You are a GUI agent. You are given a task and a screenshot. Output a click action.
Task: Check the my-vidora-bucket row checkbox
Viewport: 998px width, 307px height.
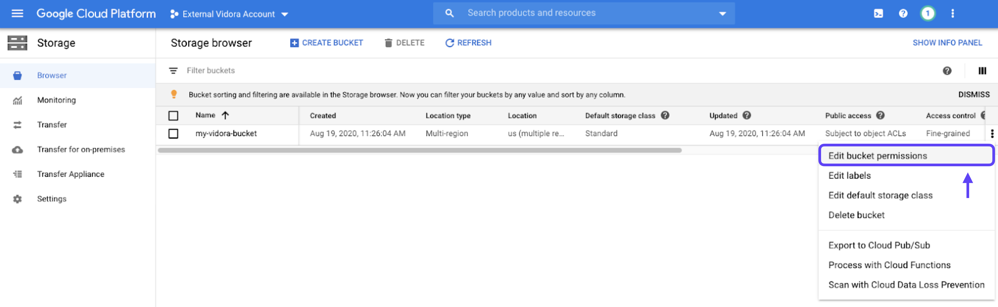pyautogui.click(x=173, y=134)
